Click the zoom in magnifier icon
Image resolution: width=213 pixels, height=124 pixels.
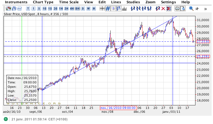click(191, 9)
